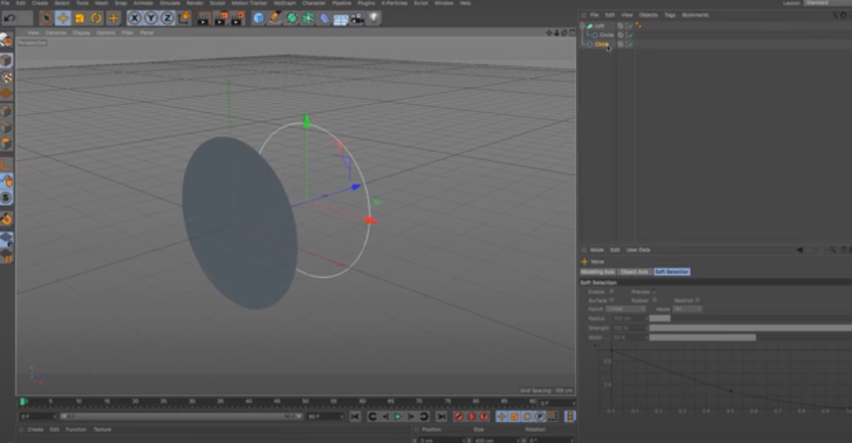The width and height of the screenshot is (852, 443).
Task: Open the User Data menu
Action: [638, 250]
